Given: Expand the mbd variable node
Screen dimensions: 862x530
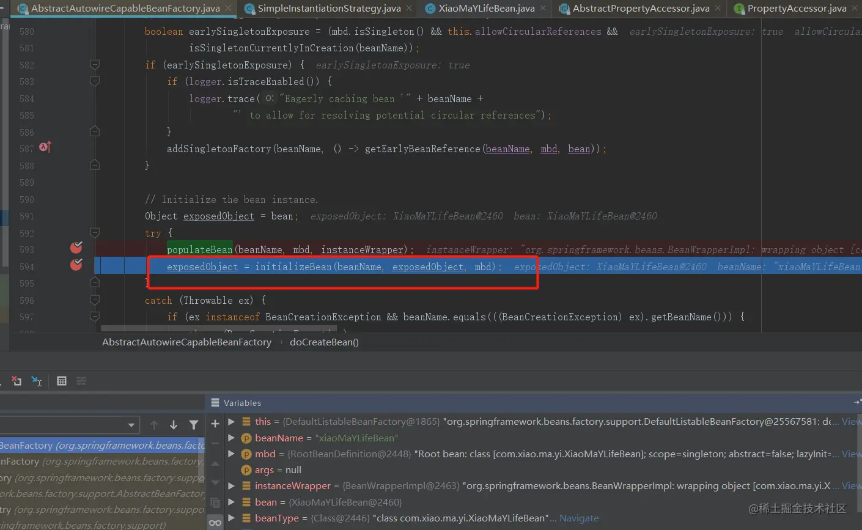Looking at the screenshot, I should tap(231, 454).
